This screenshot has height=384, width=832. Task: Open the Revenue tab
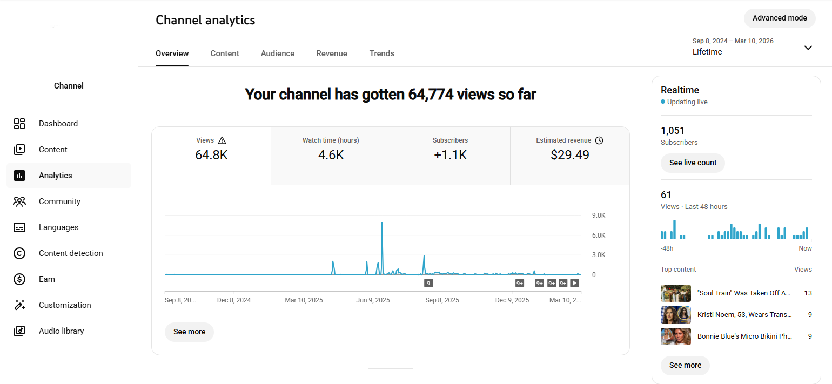point(332,53)
